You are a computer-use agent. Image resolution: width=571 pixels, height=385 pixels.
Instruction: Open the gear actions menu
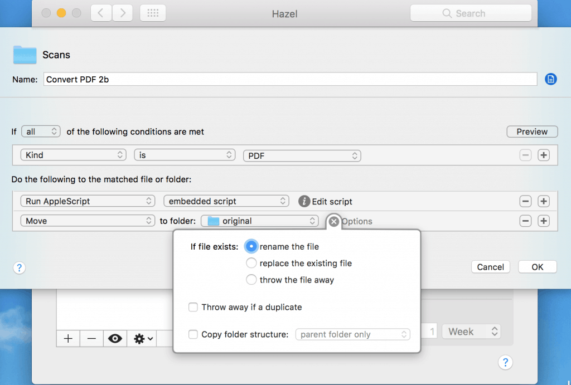pyautogui.click(x=143, y=339)
